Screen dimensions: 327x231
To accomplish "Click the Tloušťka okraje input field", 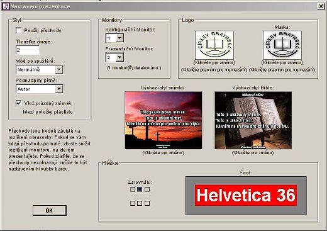I will 28,50.
